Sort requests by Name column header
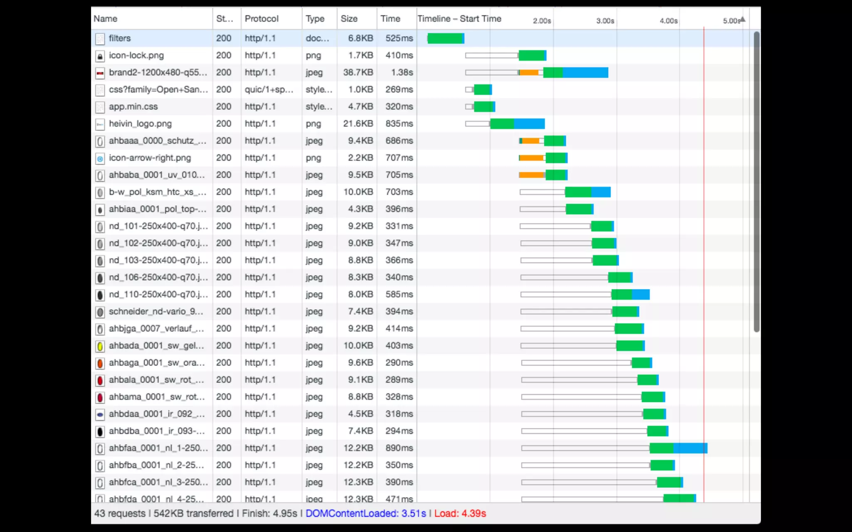This screenshot has width=852, height=532. pos(106,19)
